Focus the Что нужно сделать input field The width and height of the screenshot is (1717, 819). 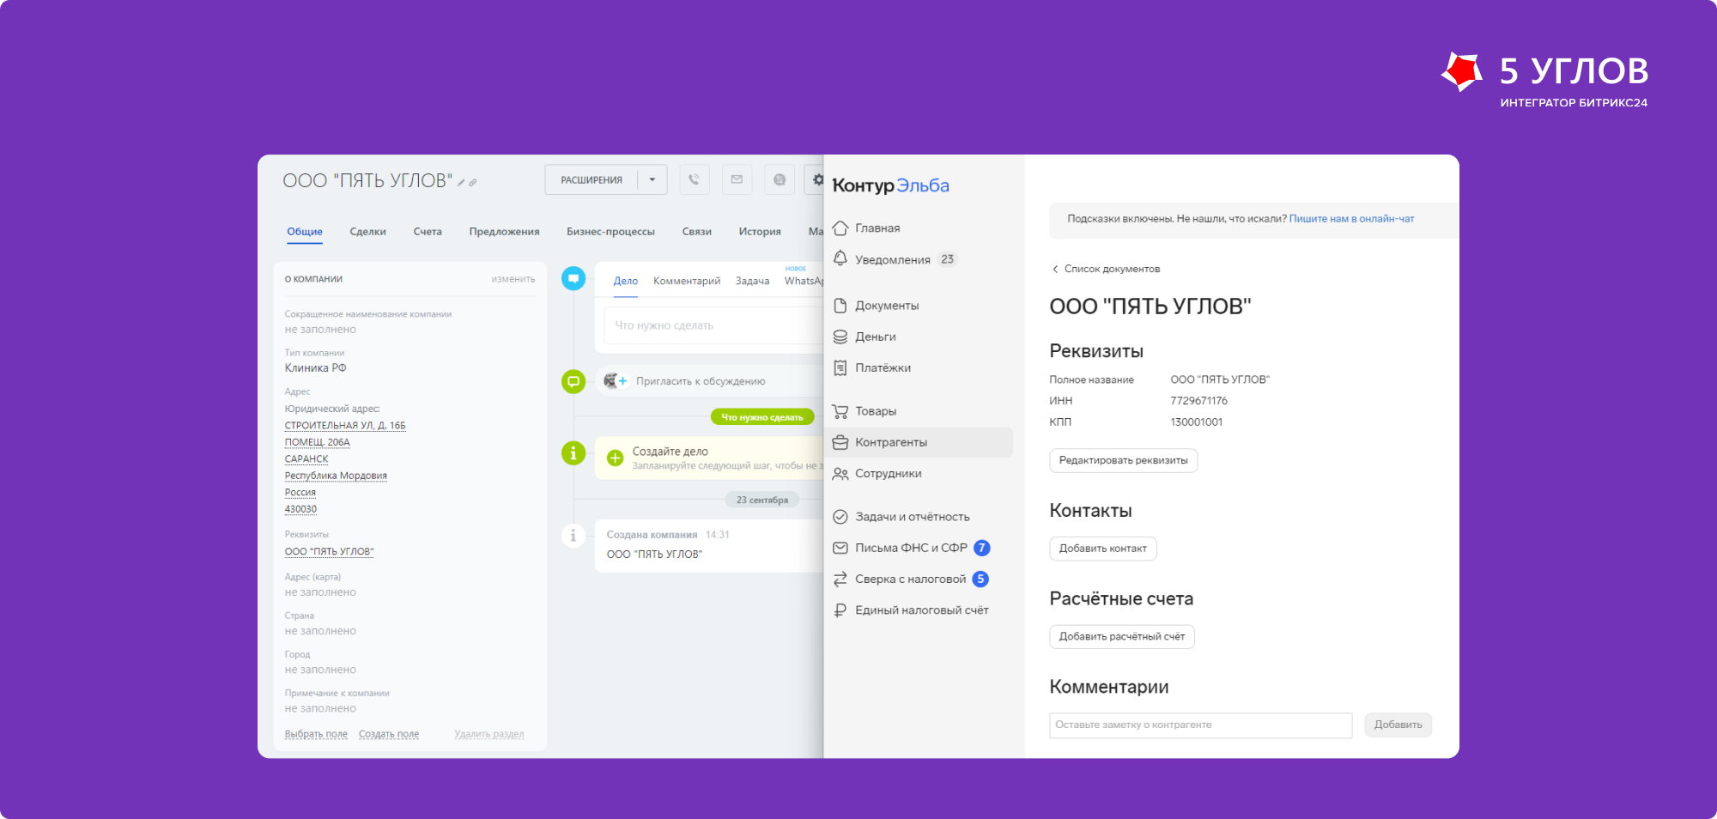click(x=713, y=325)
